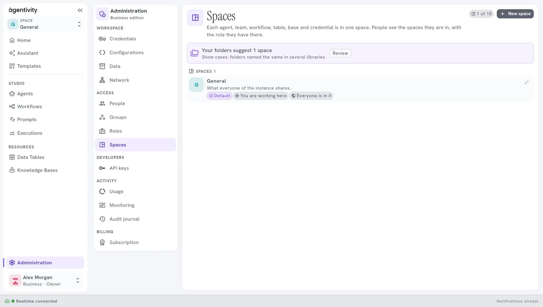Click the 1 of 15 spaces counter
Viewport: 543px width, 307px height.
pos(481,14)
